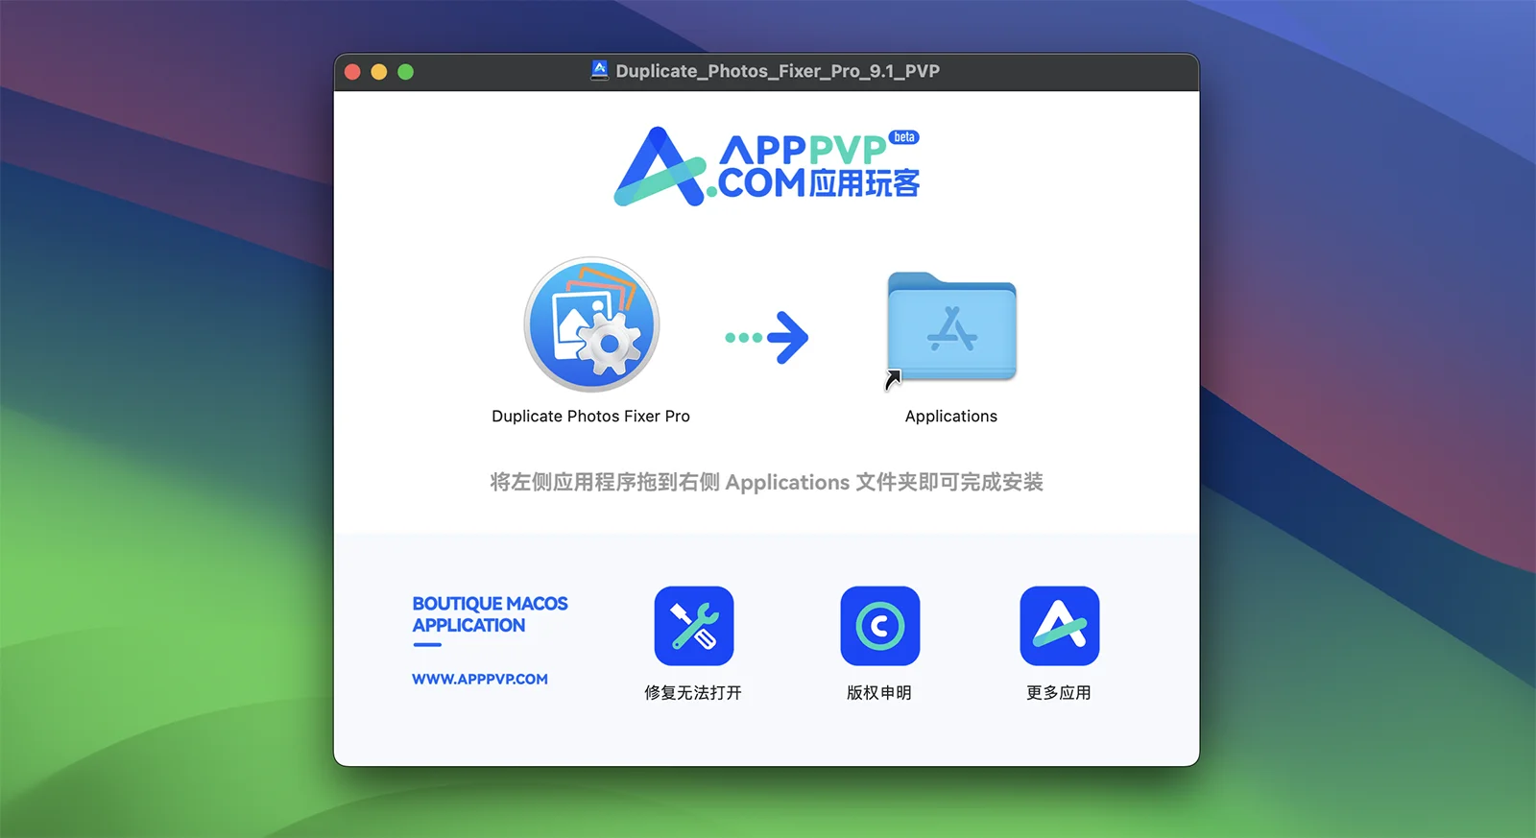This screenshot has height=838, width=1536.
Task: Click the 更多应用 text label
Action: [1059, 692]
